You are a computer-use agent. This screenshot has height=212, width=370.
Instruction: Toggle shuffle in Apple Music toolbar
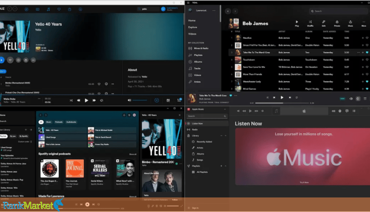point(238,111)
